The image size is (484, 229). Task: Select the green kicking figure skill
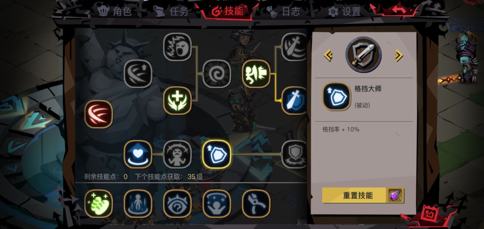(x=256, y=74)
